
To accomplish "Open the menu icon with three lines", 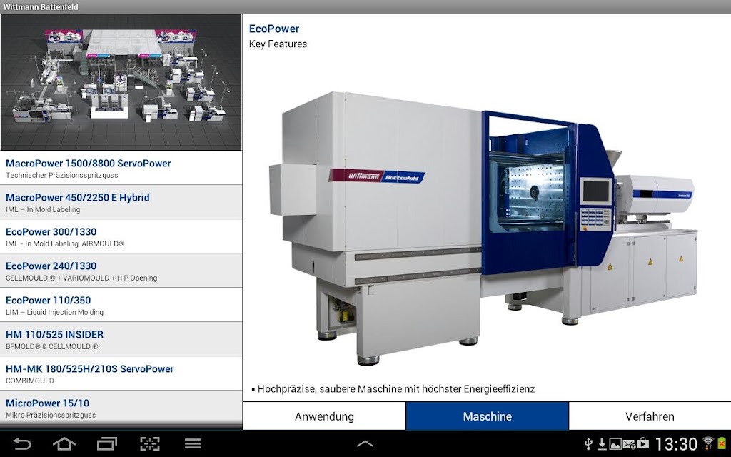I will [x=193, y=443].
